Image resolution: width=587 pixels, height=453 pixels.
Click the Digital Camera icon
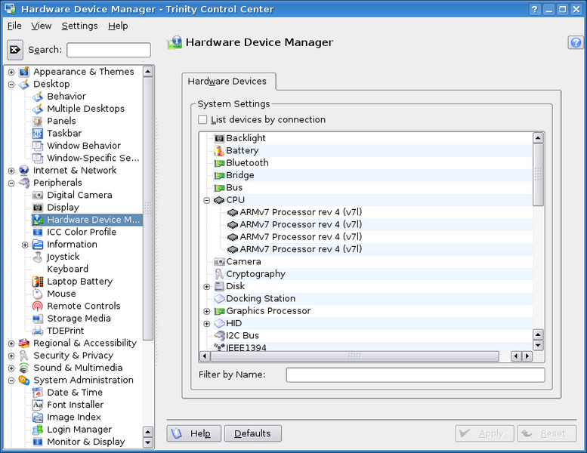(38, 195)
